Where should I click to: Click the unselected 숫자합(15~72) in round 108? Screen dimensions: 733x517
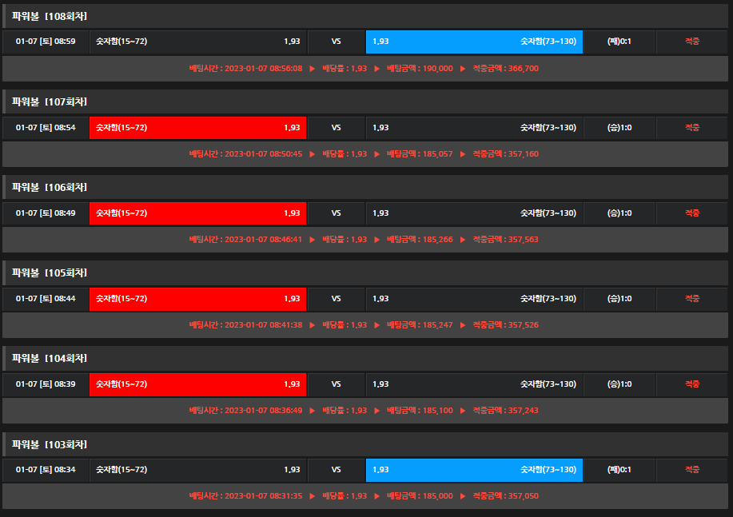pos(197,42)
